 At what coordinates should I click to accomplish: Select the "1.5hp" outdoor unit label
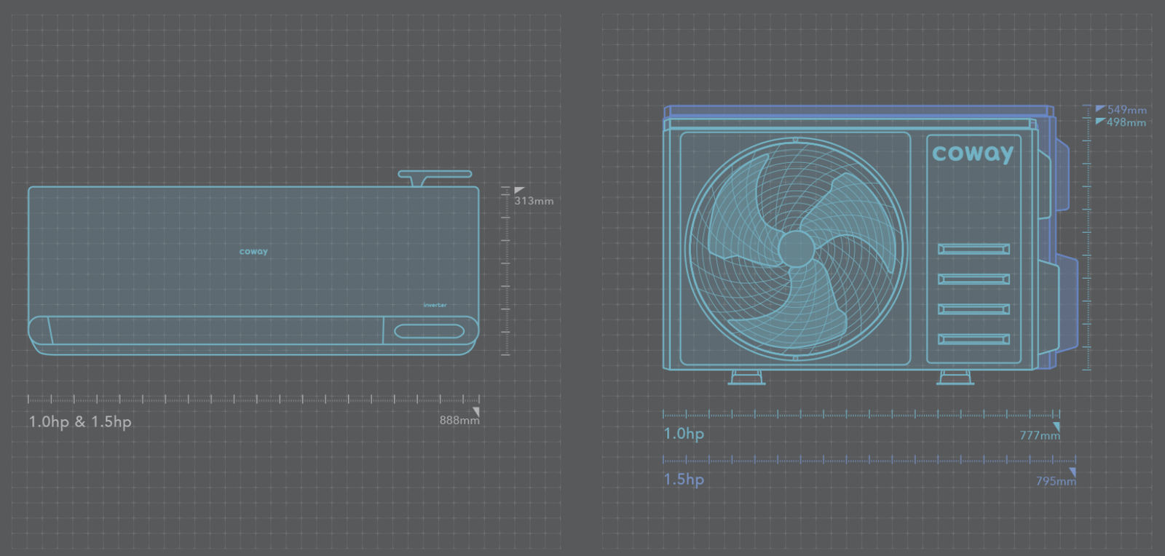684,480
